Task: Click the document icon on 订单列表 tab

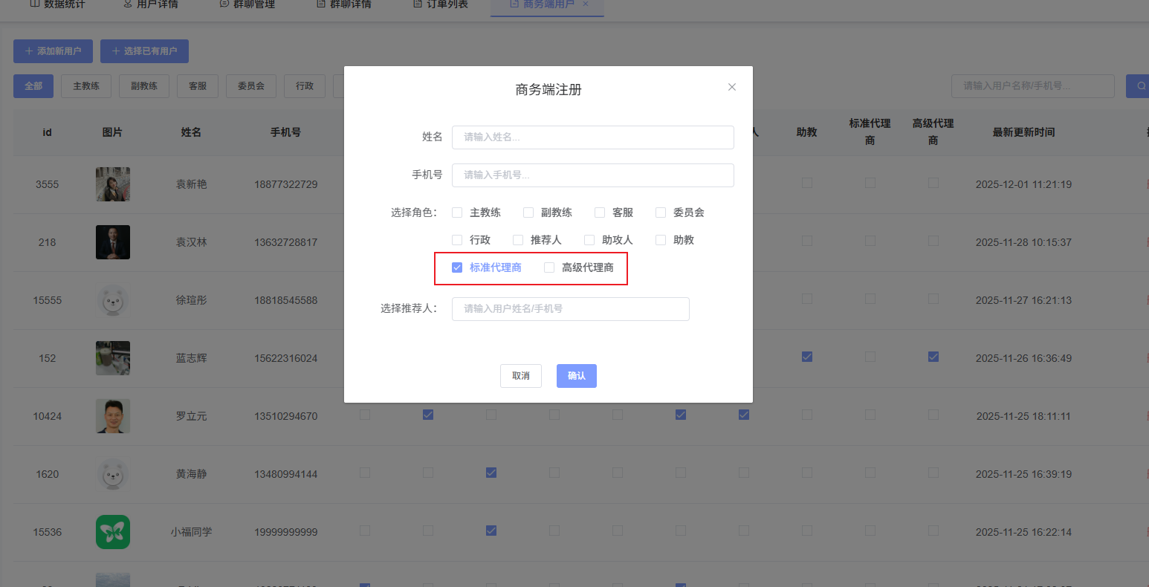Action: [x=417, y=4]
